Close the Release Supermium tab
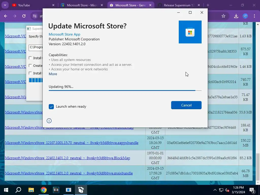This screenshot has width=260, height=195. [199, 5]
